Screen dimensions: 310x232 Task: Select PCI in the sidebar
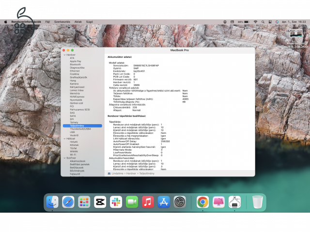(x=72, y=106)
